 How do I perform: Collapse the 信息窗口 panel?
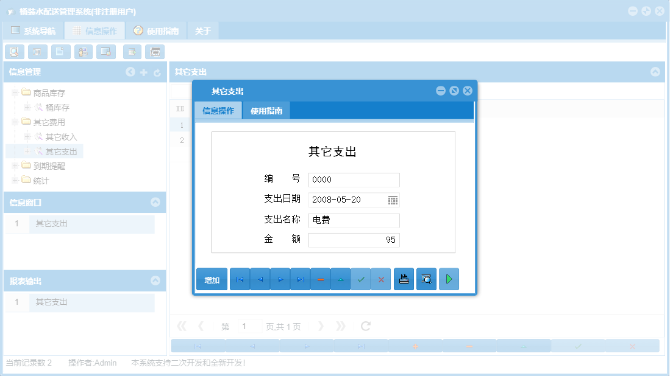tap(157, 203)
